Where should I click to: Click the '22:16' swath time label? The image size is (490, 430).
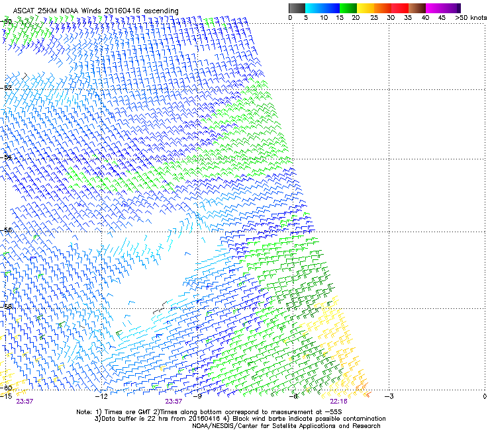click(x=339, y=402)
